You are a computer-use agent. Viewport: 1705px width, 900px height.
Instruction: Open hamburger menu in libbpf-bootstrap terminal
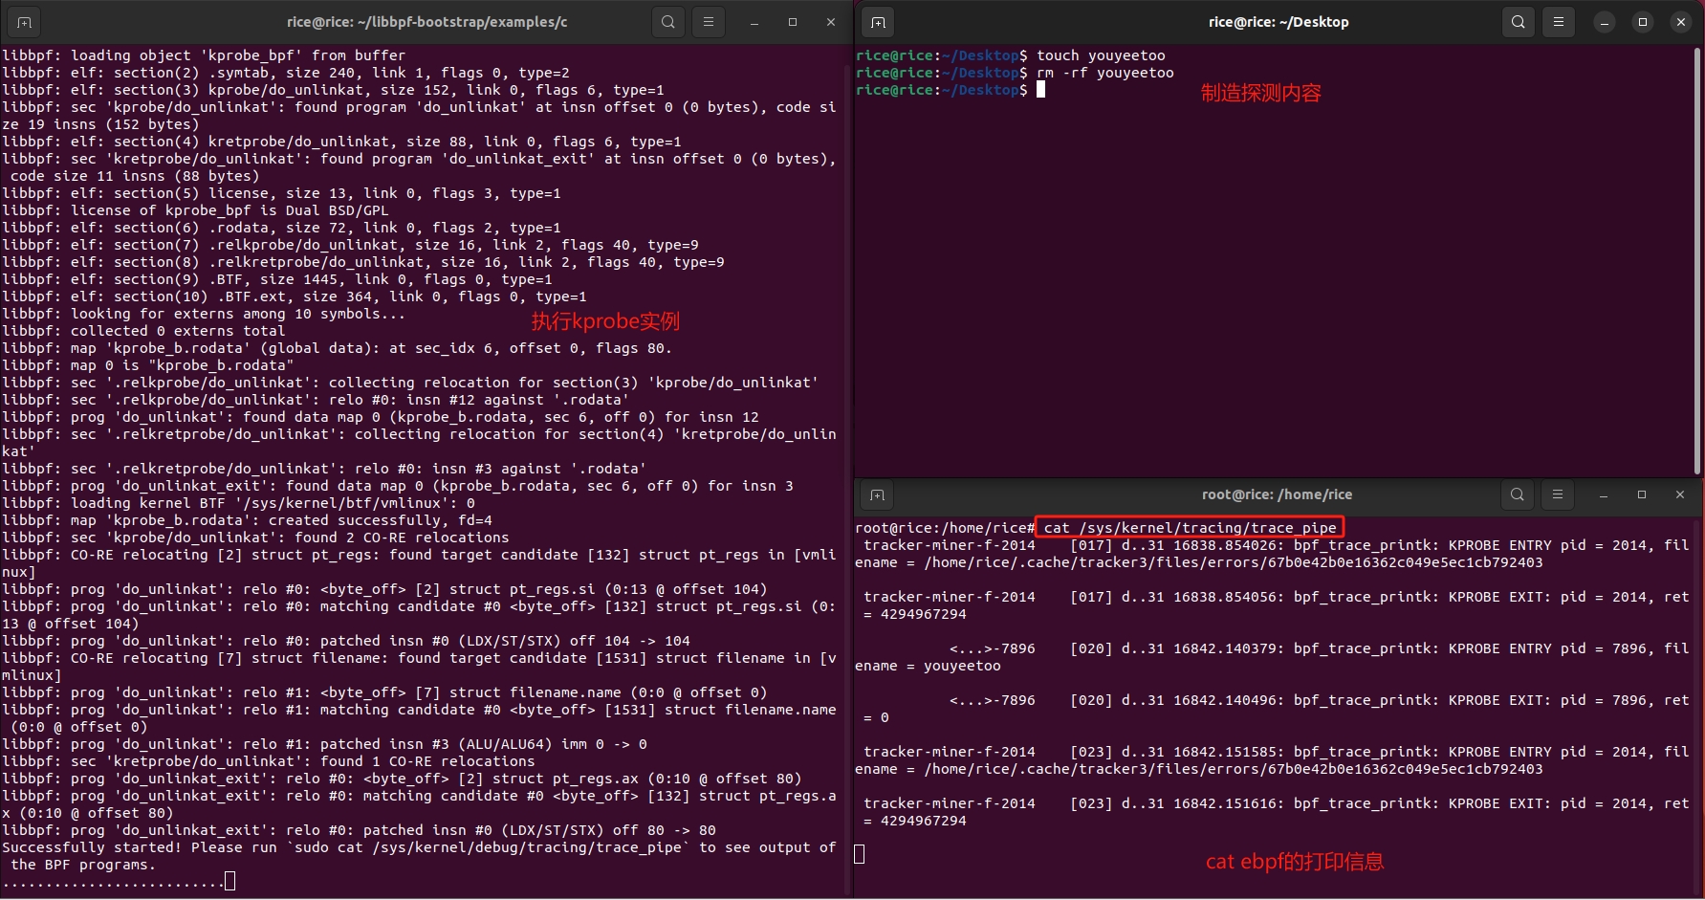[x=709, y=22]
